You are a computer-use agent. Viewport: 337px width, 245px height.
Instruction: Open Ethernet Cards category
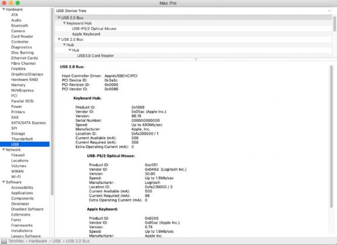[25, 58]
